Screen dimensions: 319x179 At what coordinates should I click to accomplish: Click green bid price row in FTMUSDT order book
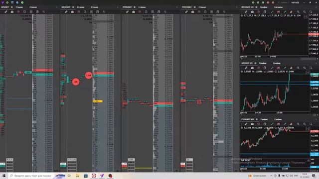(163, 106)
